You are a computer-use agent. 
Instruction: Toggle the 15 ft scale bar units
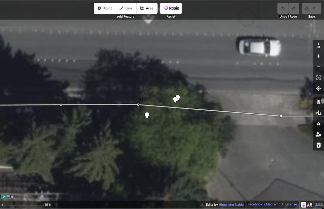tap(27, 205)
